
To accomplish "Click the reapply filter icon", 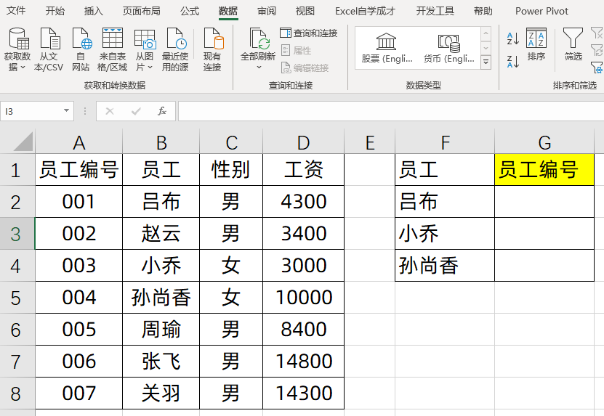I will point(597,50).
